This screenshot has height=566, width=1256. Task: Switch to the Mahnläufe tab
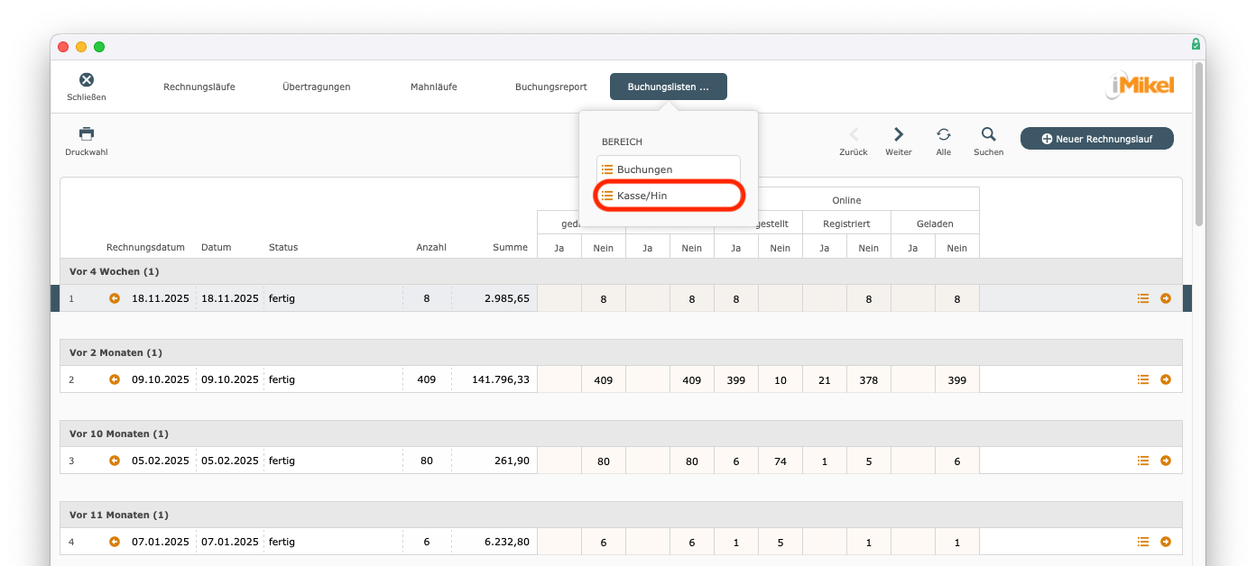(433, 87)
